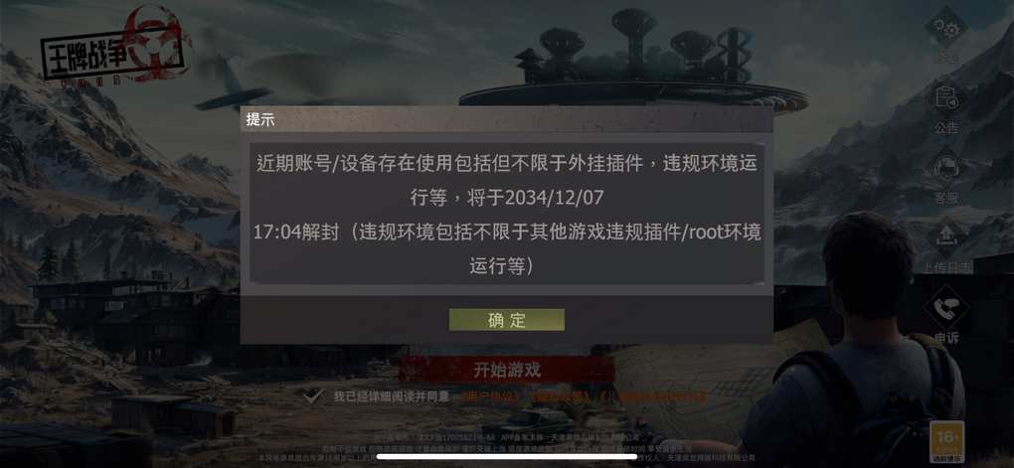Image resolution: width=1014 pixels, height=468 pixels.
Task: Click the 申诉 text label
Action: pyautogui.click(x=946, y=338)
